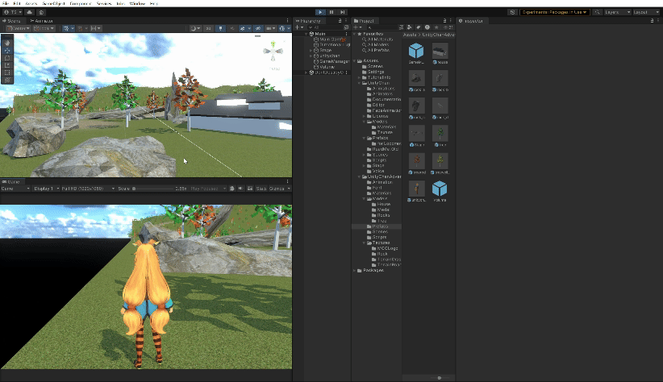Click Experimental Packages In Use button

[x=555, y=12]
